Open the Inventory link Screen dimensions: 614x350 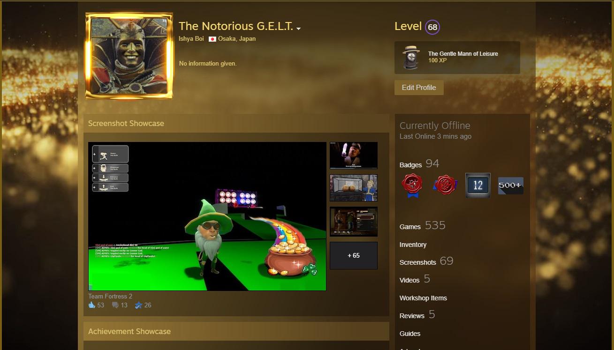[413, 245]
